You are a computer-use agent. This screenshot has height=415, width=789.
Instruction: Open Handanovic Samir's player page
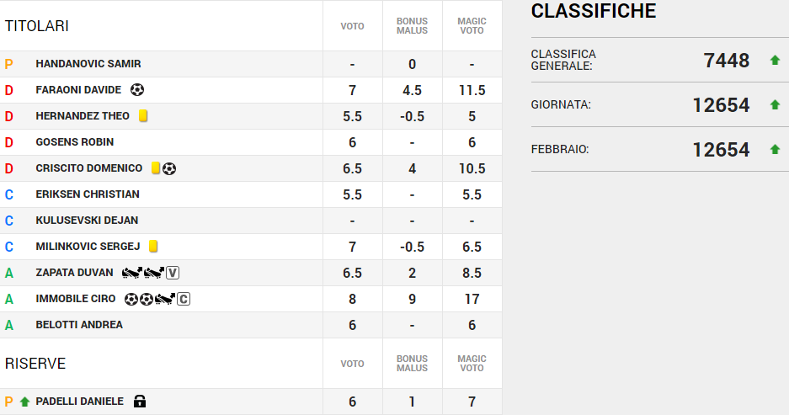point(88,64)
